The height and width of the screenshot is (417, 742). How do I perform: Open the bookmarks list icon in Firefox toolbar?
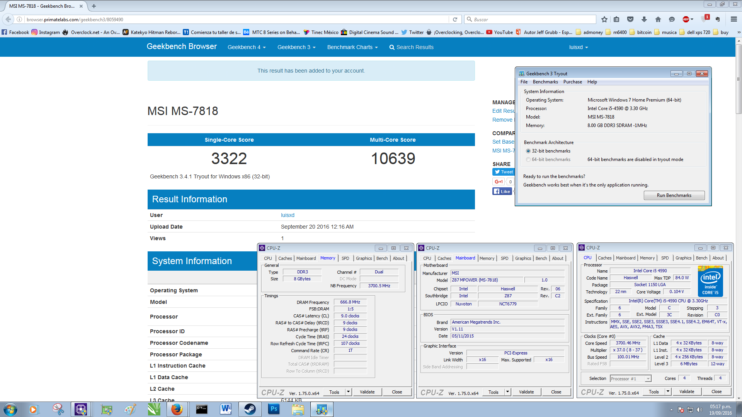pyautogui.click(x=616, y=19)
